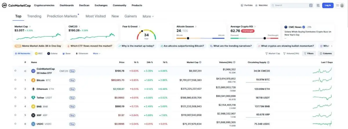This screenshot has width=348, height=129.
Task: Click the CoinMarketCap logo
Action: coord(16,5)
